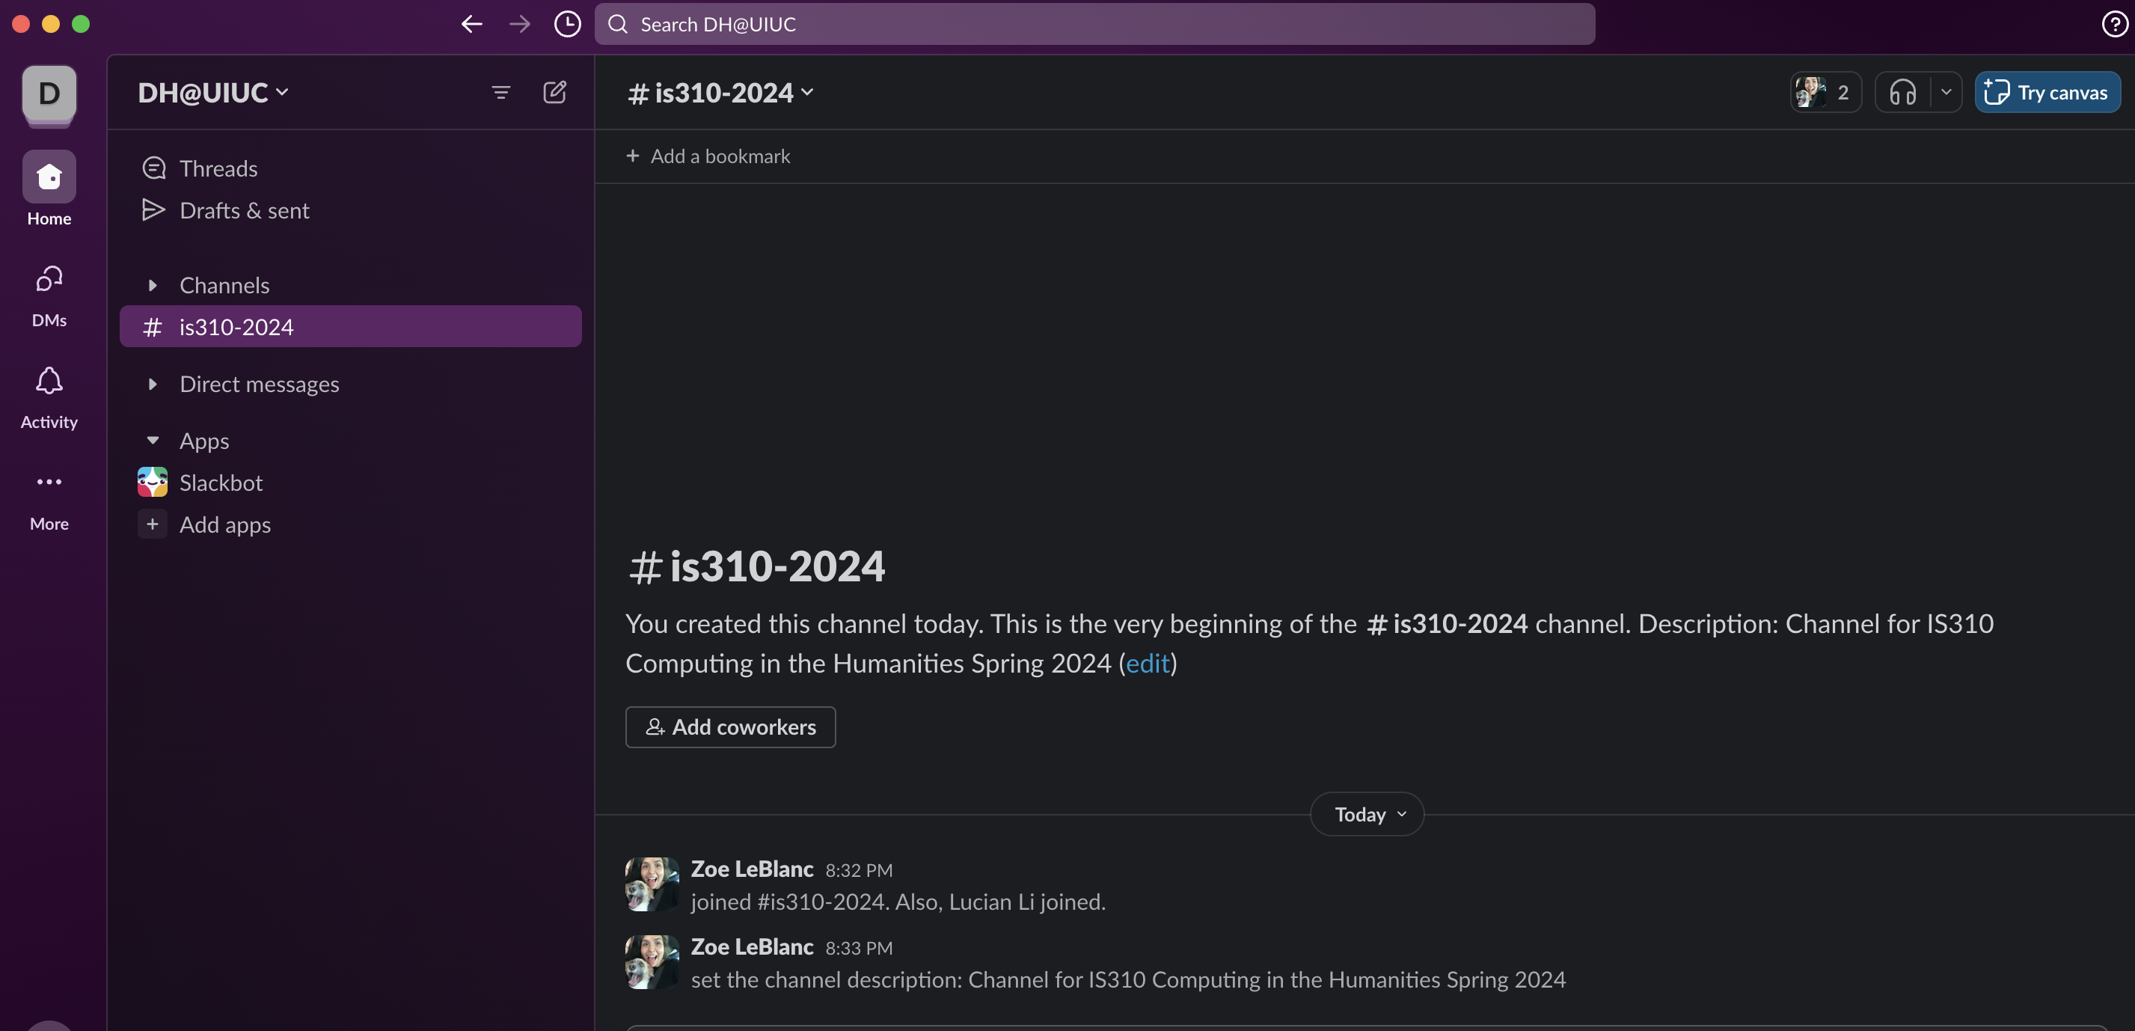The width and height of the screenshot is (2135, 1031).
Task: Expand the Direct messages section
Action: pyautogui.click(x=153, y=384)
